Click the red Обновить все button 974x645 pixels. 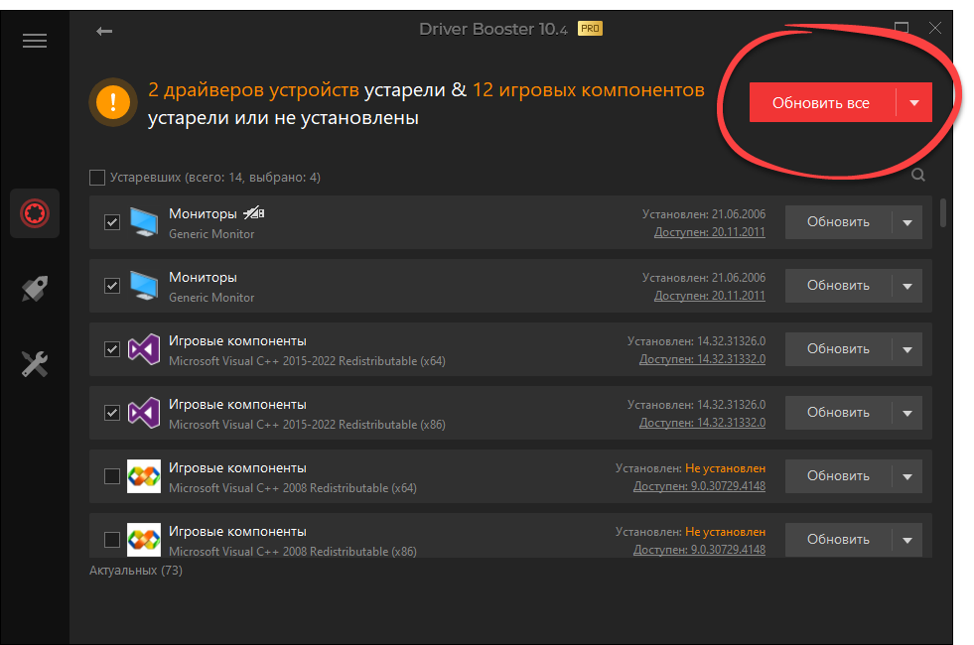coord(822,102)
